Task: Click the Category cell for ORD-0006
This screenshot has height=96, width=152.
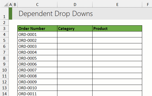Action: [75, 64]
